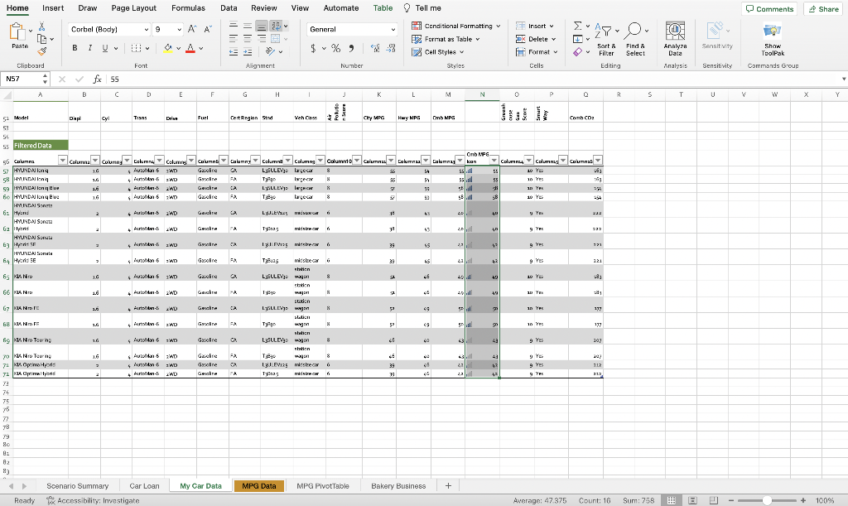Switch to Page Break Preview in status bar
This screenshot has width=848, height=506.
(713, 500)
